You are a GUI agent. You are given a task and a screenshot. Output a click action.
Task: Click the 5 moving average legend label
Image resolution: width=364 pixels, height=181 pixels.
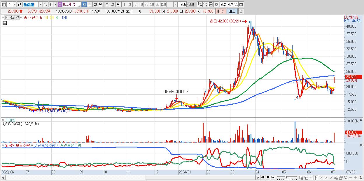(x=41, y=17)
